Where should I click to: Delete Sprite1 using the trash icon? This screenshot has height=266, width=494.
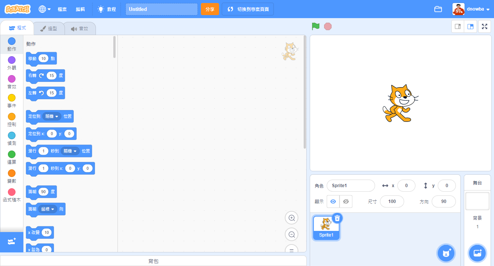338,218
